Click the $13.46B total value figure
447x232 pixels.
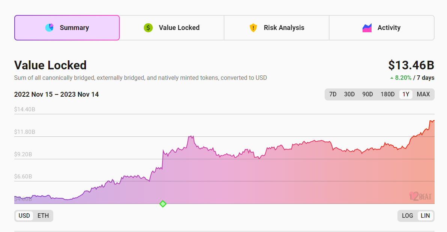[x=411, y=65]
